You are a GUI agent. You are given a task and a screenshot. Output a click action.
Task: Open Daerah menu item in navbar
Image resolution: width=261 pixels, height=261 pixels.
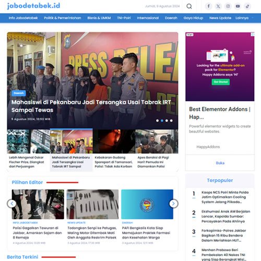pos(171,18)
